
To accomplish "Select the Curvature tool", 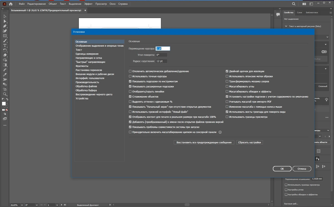I will (5, 31).
